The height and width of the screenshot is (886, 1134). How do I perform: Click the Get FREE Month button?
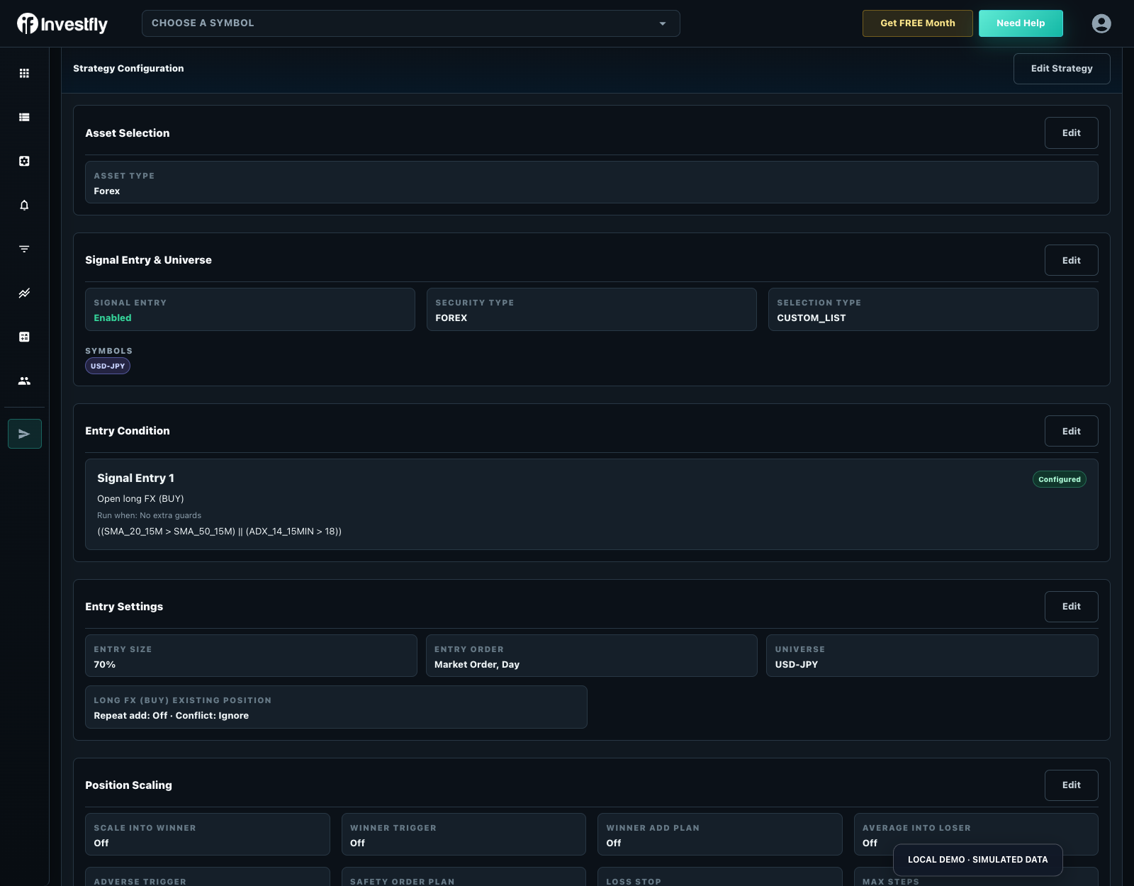pyautogui.click(x=917, y=23)
